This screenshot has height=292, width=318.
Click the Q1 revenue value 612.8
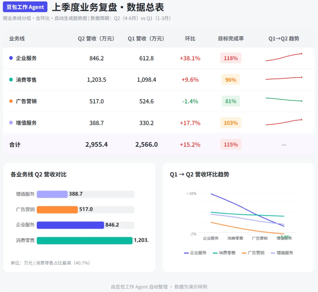click(146, 58)
